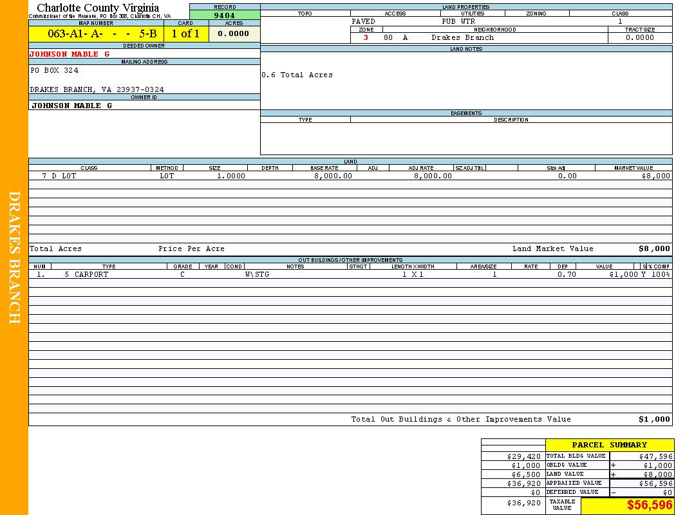
Task: Select the card indicator 1 of 1
Action: (x=185, y=34)
